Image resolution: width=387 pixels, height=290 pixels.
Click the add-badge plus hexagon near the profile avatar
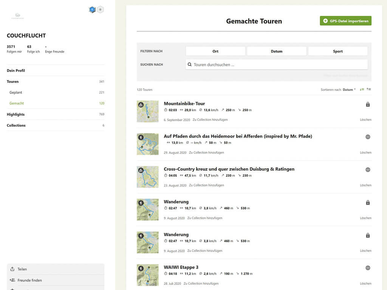(x=100, y=9)
